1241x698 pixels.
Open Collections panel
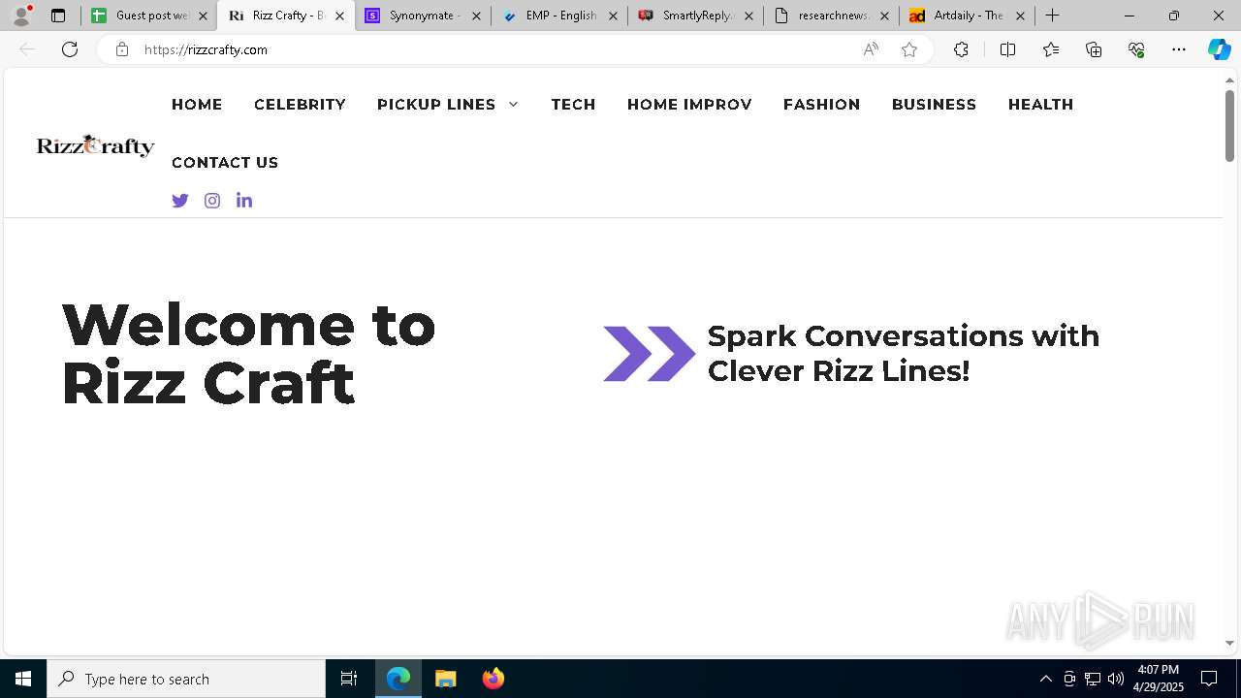[x=1094, y=49]
